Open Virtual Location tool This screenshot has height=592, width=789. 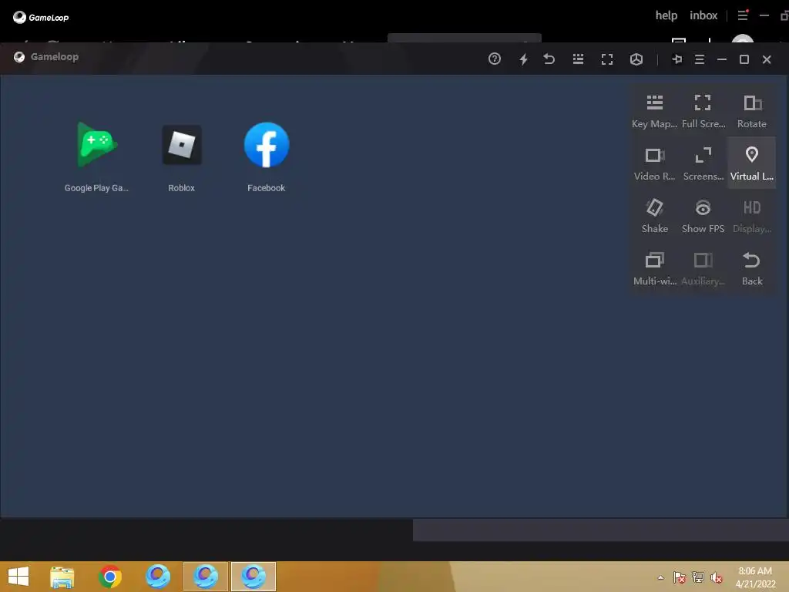(752, 163)
